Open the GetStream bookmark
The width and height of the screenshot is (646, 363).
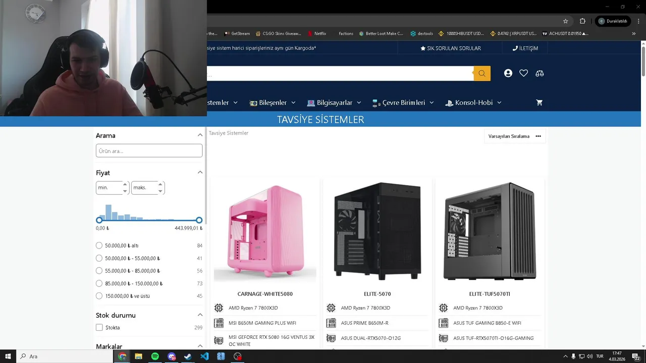[237, 34]
